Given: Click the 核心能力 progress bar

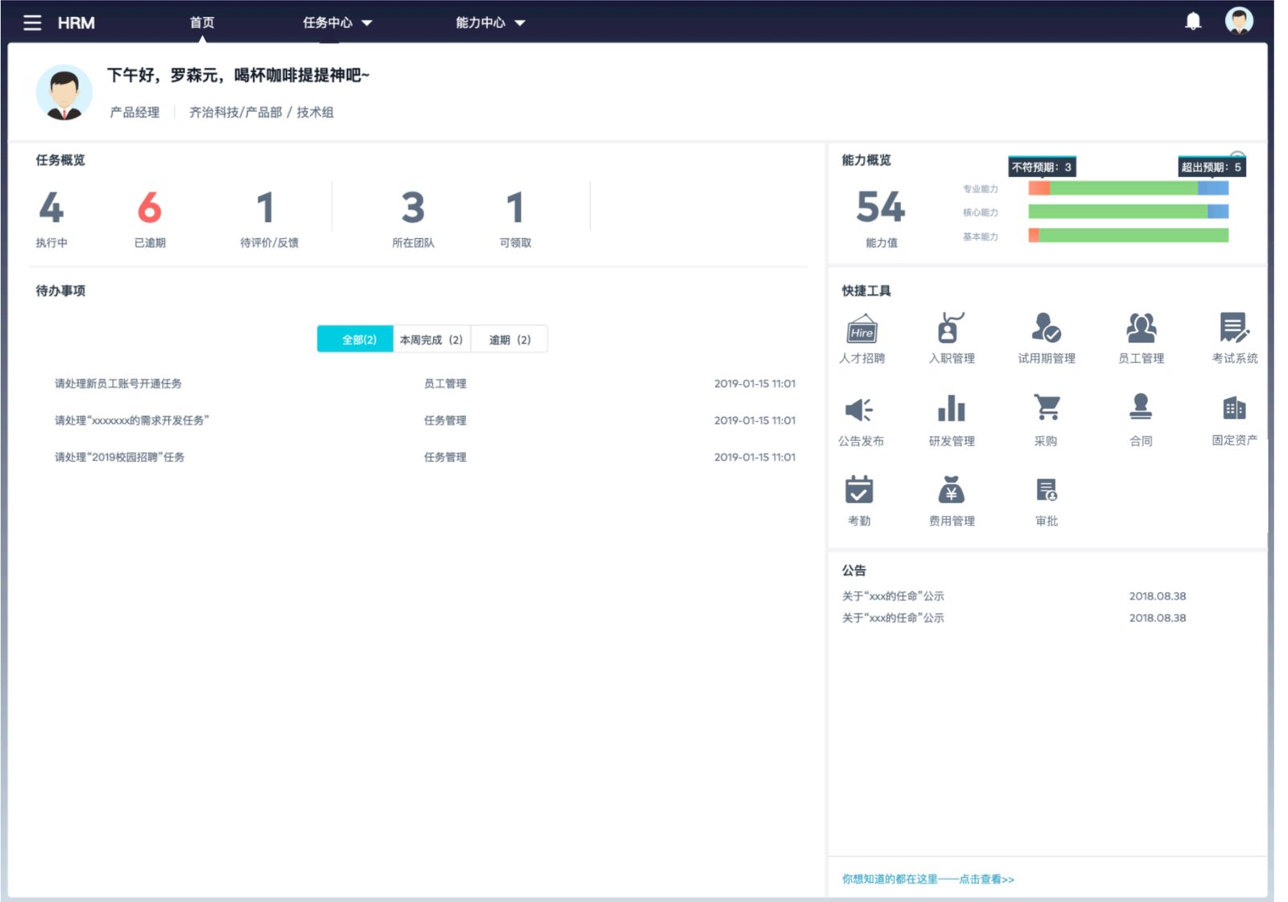Looking at the screenshot, I should [1129, 212].
